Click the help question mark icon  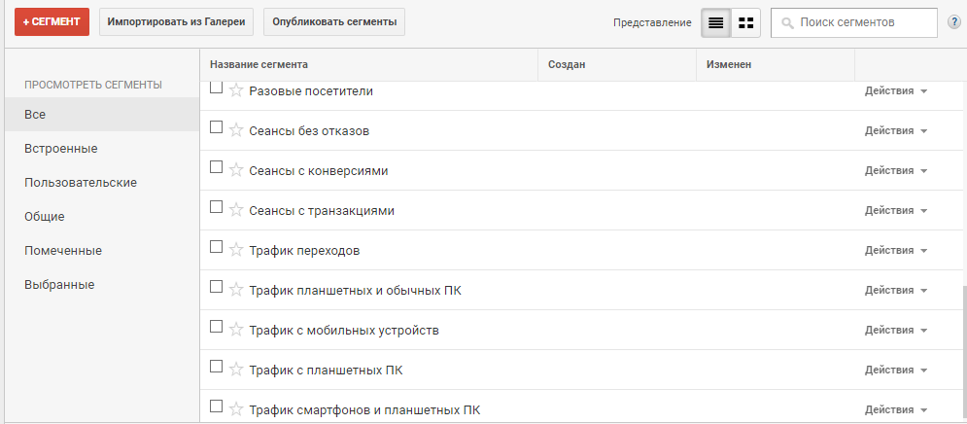click(954, 22)
